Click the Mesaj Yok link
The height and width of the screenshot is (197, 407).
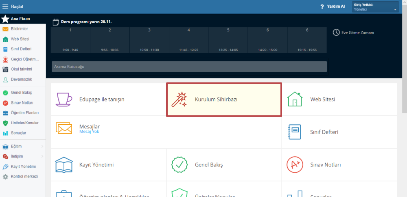pos(89,132)
